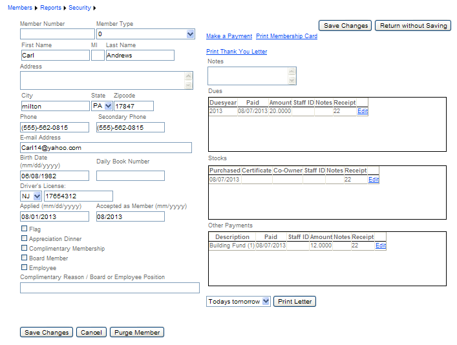The image size is (457, 345).
Task: Check the Appreciation Dinner box
Action: [24, 238]
